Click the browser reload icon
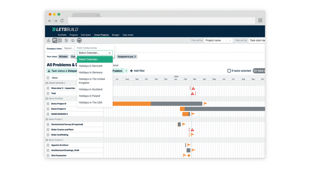 pos(62,21)
